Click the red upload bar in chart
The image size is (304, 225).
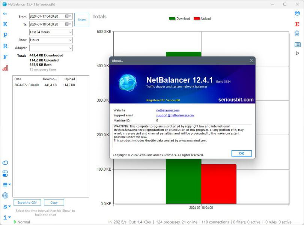click(x=219, y=184)
